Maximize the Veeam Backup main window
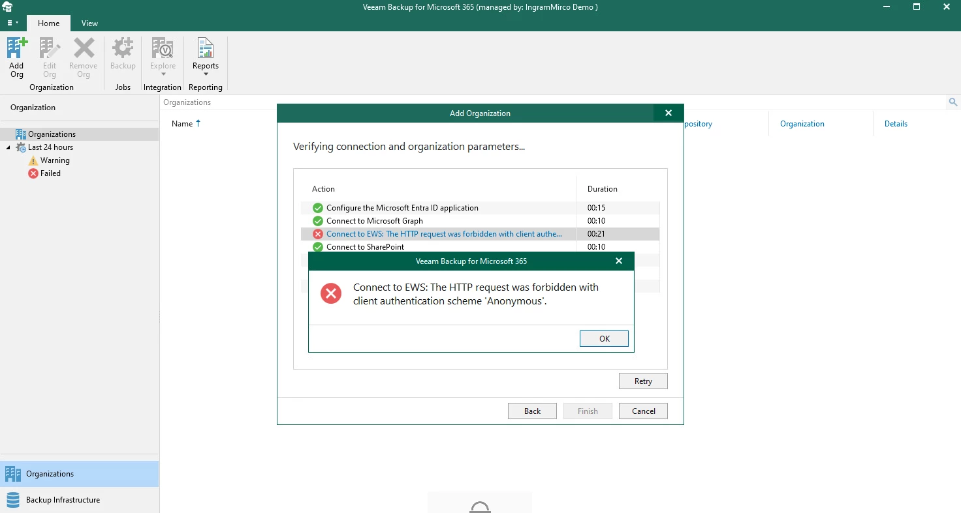This screenshot has height=513, width=961. pyautogui.click(x=916, y=7)
